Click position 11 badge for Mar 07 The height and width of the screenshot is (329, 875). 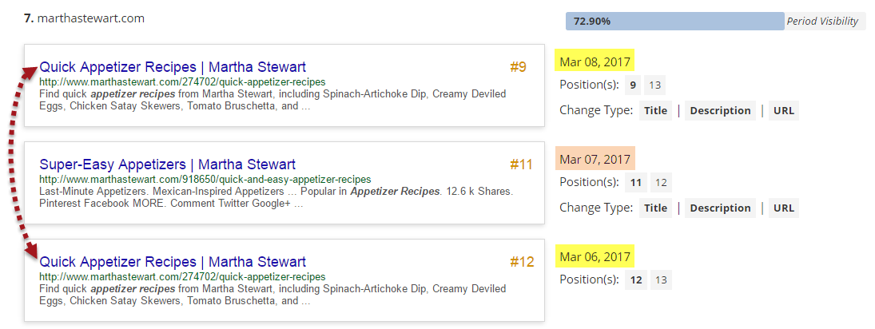pyautogui.click(x=636, y=182)
